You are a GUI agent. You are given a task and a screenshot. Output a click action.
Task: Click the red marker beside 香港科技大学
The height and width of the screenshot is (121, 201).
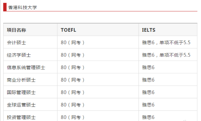point(5,7)
